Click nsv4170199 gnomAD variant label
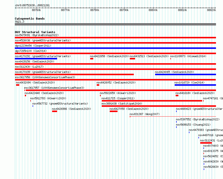This screenshot has width=223, height=179. pos(43,72)
